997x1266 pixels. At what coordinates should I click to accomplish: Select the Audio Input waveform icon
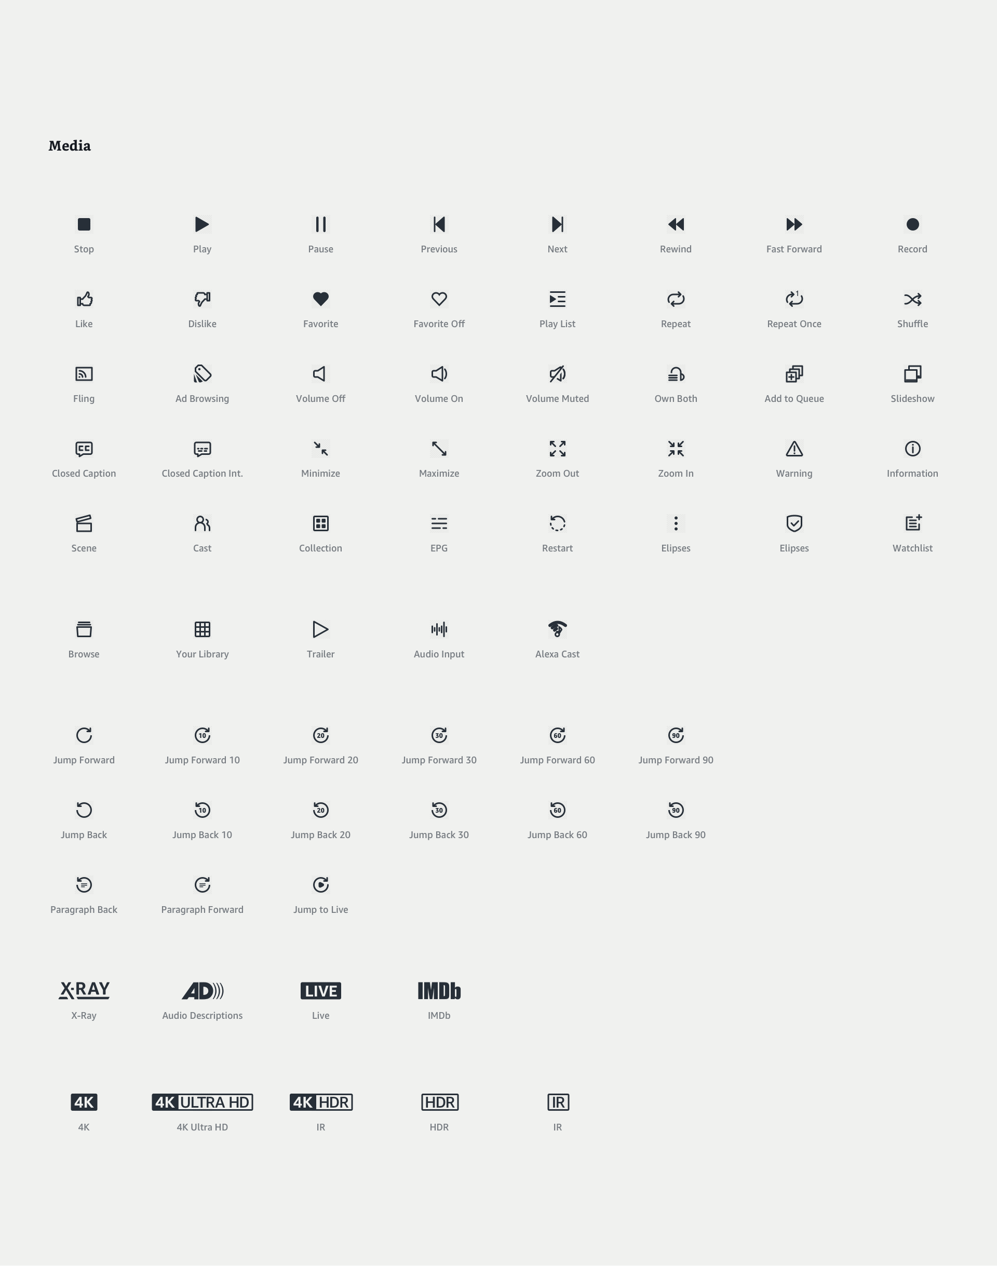pyautogui.click(x=439, y=629)
